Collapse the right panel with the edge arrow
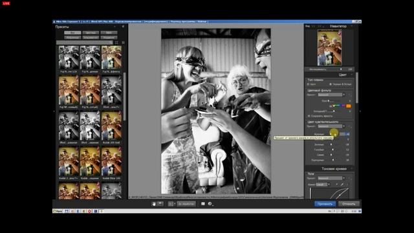The width and height of the screenshot is (414, 233). 360,111
